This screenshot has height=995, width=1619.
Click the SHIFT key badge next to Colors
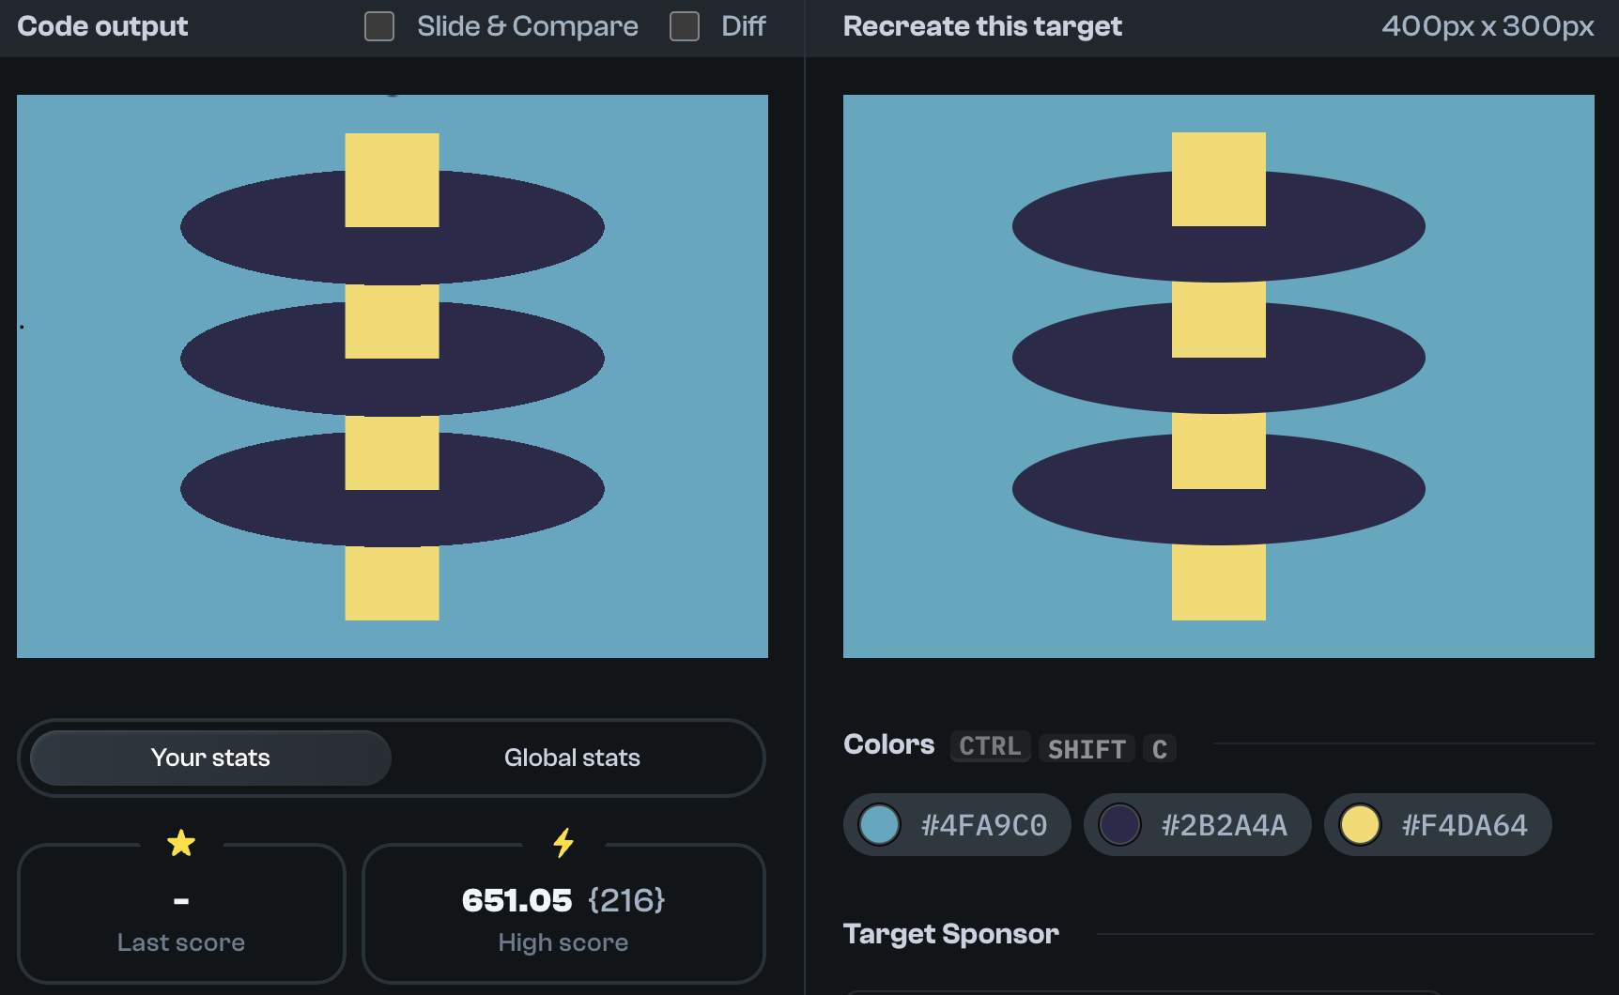(1087, 748)
